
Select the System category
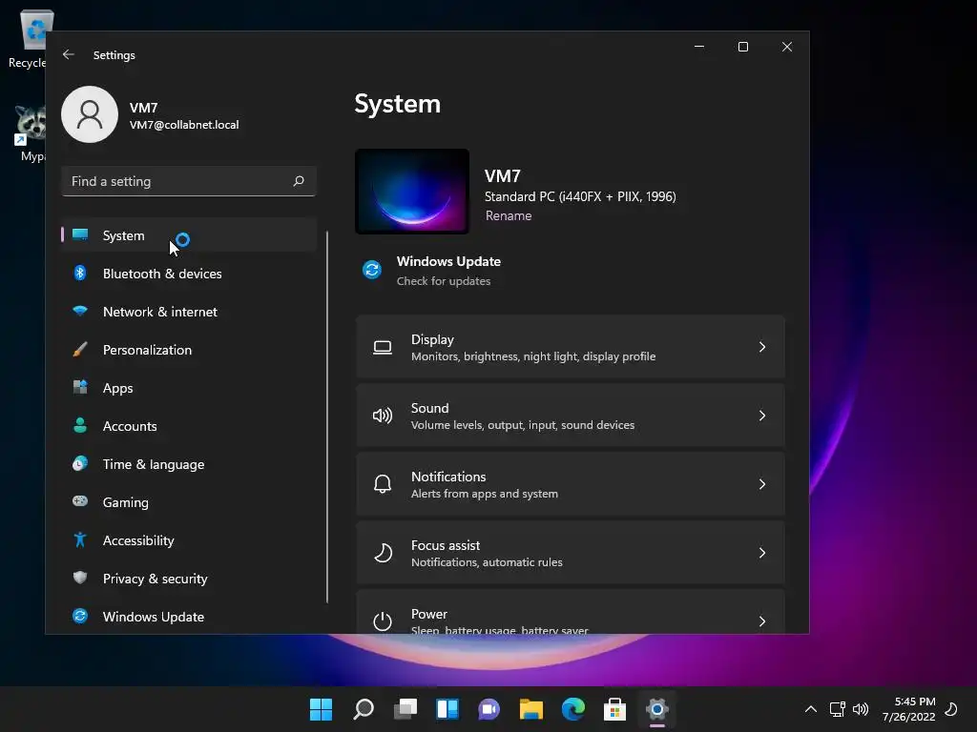point(190,235)
